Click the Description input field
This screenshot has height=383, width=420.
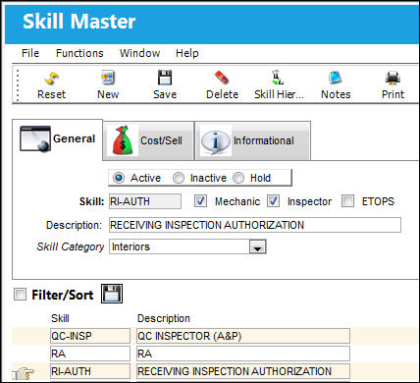pyautogui.click(x=255, y=225)
